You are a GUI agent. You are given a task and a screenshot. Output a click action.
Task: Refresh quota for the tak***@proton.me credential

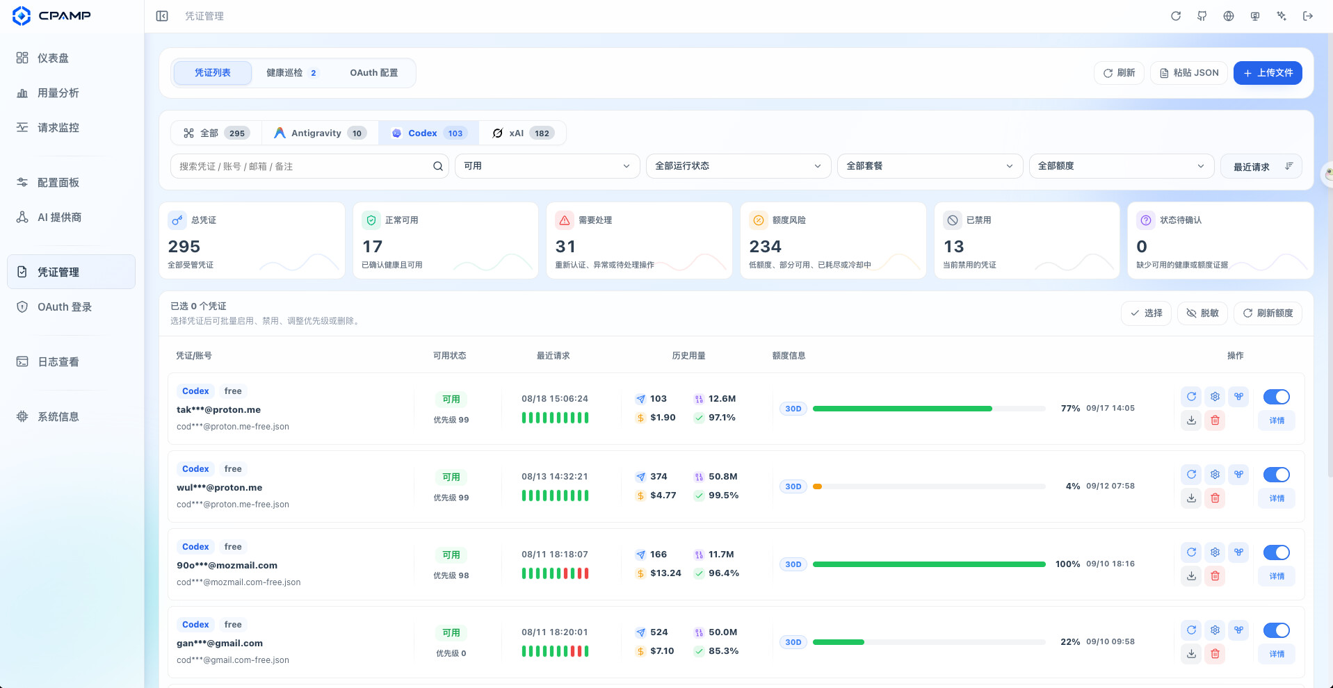[x=1191, y=397]
